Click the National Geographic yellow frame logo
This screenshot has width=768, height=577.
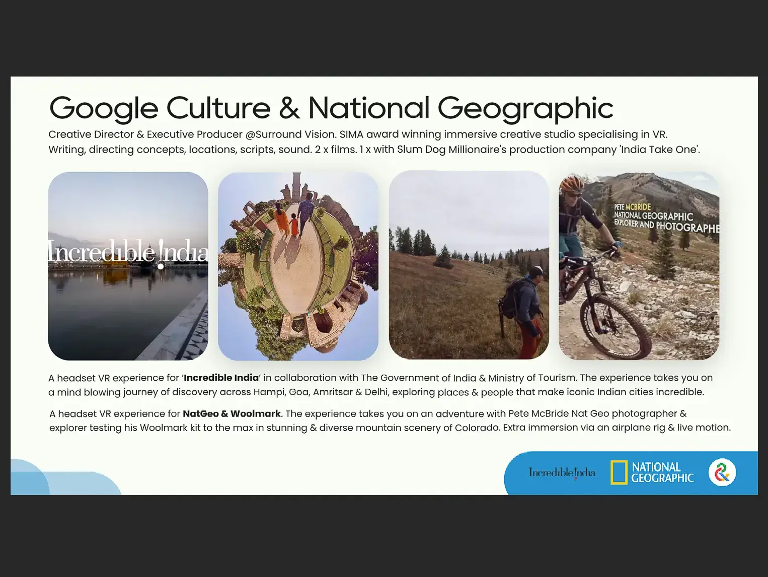pyautogui.click(x=619, y=472)
